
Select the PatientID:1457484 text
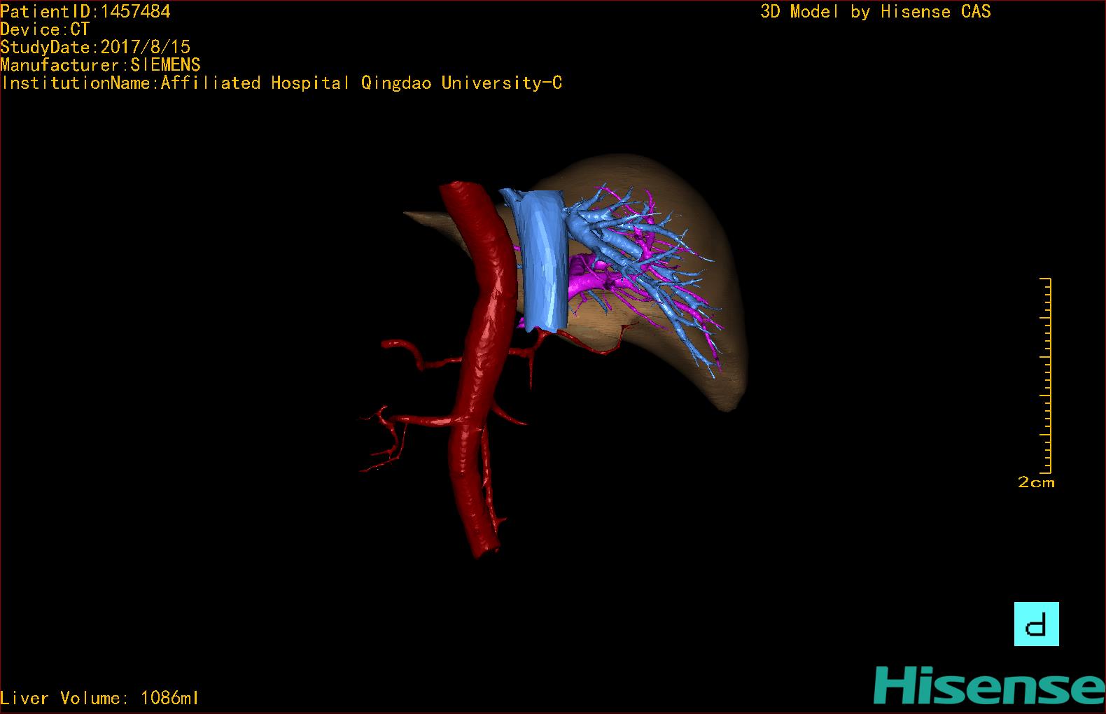pyautogui.click(x=85, y=11)
